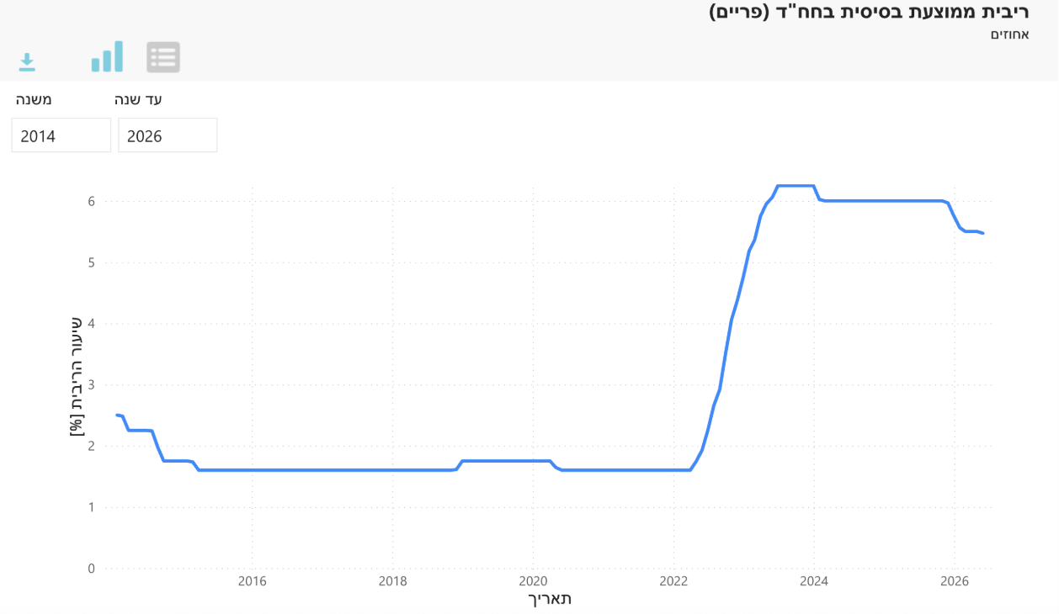Click the 2016 x-axis tick label
The width and height of the screenshot is (1059, 614).
(252, 581)
